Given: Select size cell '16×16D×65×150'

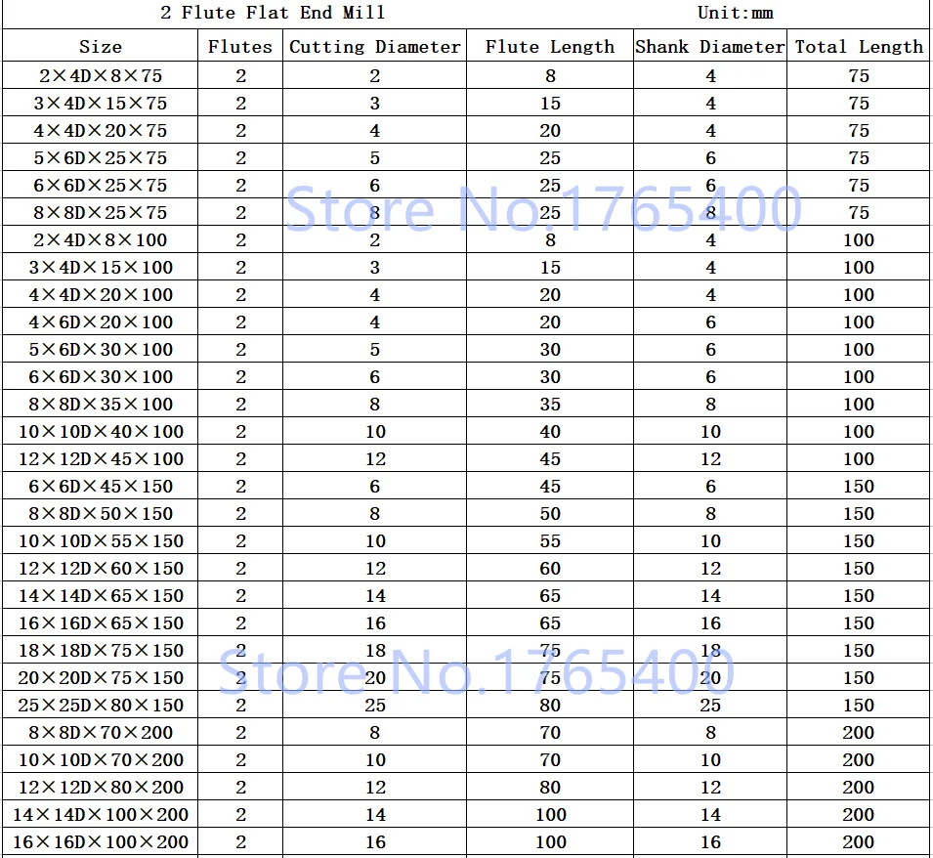Looking at the screenshot, I should (100, 622).
